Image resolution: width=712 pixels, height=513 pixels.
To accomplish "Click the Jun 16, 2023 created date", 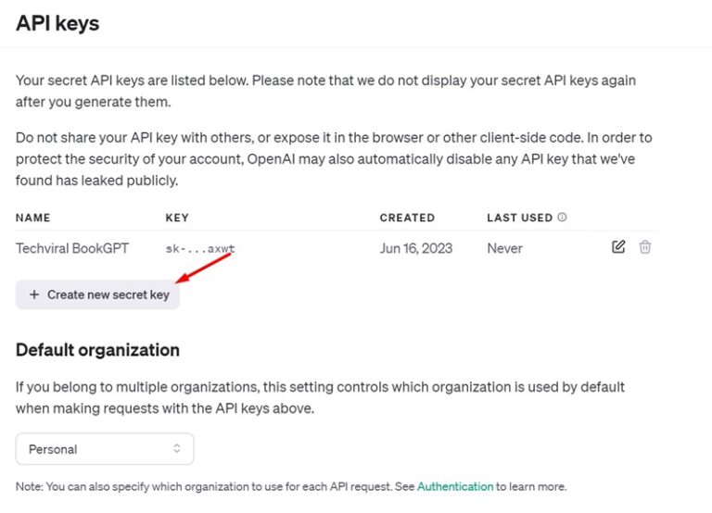I will [x=418, y=248].
